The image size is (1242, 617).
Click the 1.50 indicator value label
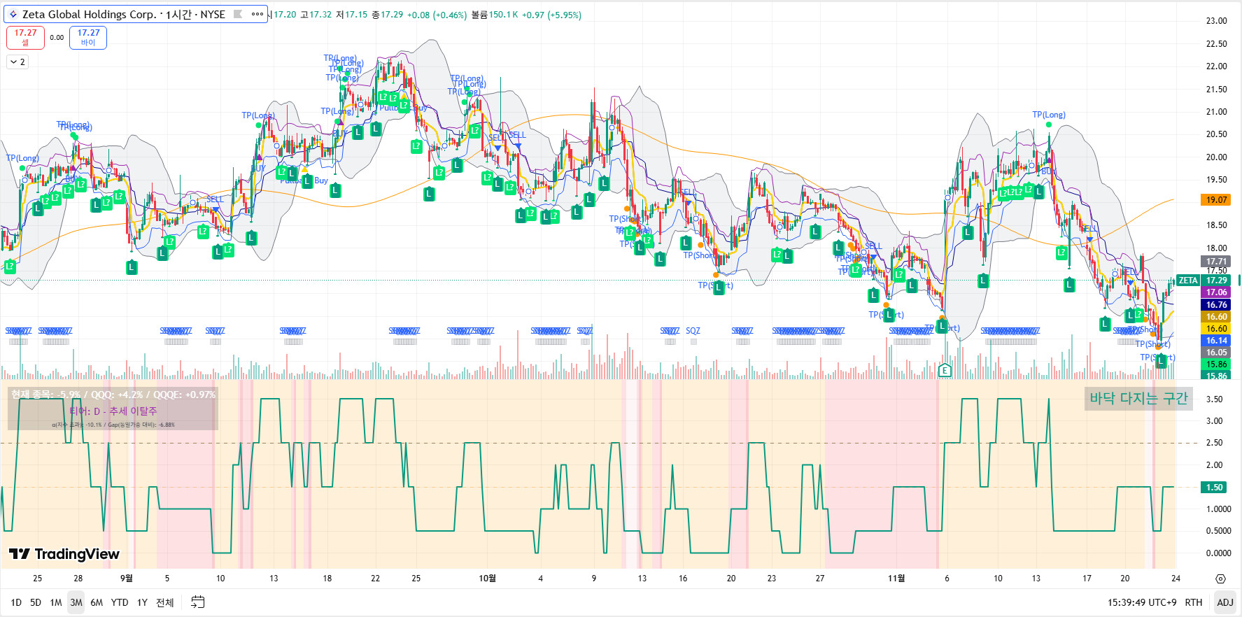(1214, 488)
